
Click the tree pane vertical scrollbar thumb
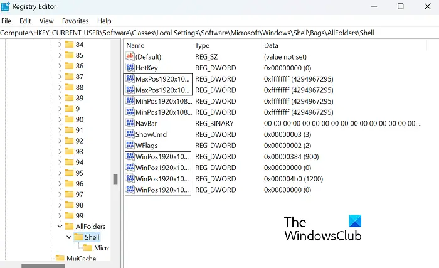coord(115,180)
